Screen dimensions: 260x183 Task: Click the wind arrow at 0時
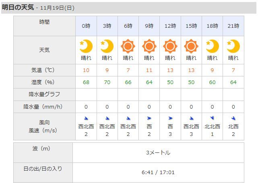pos(86,118)
